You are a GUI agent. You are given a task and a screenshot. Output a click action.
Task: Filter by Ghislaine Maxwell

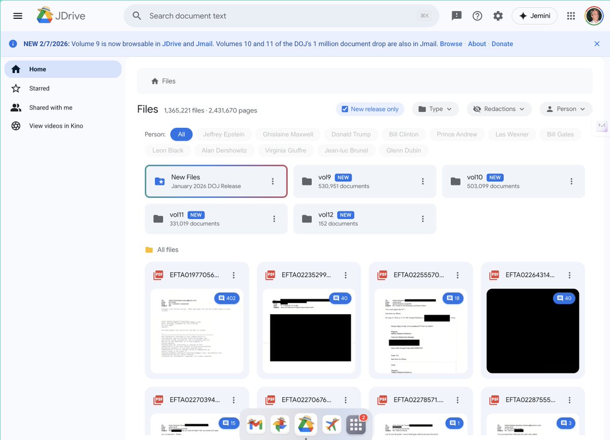288,134
